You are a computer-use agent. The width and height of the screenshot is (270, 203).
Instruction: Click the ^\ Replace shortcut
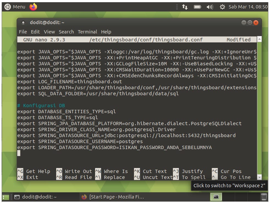tap(110, 177)
